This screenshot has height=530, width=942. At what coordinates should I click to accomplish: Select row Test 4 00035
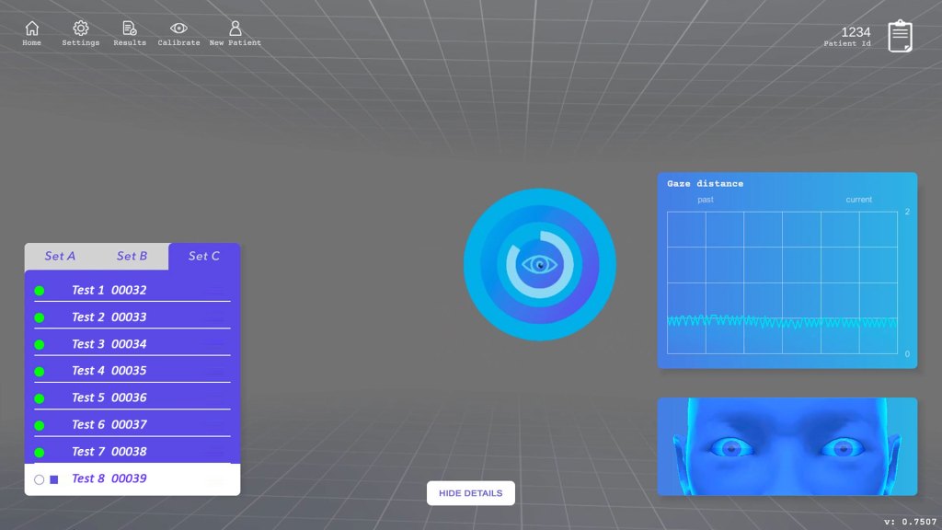pos(132,370)
